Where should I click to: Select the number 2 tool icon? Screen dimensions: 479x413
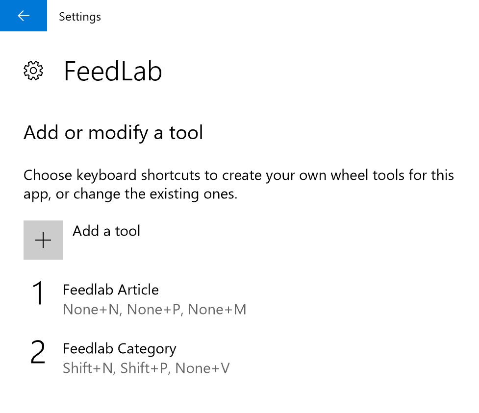[38, 352]
